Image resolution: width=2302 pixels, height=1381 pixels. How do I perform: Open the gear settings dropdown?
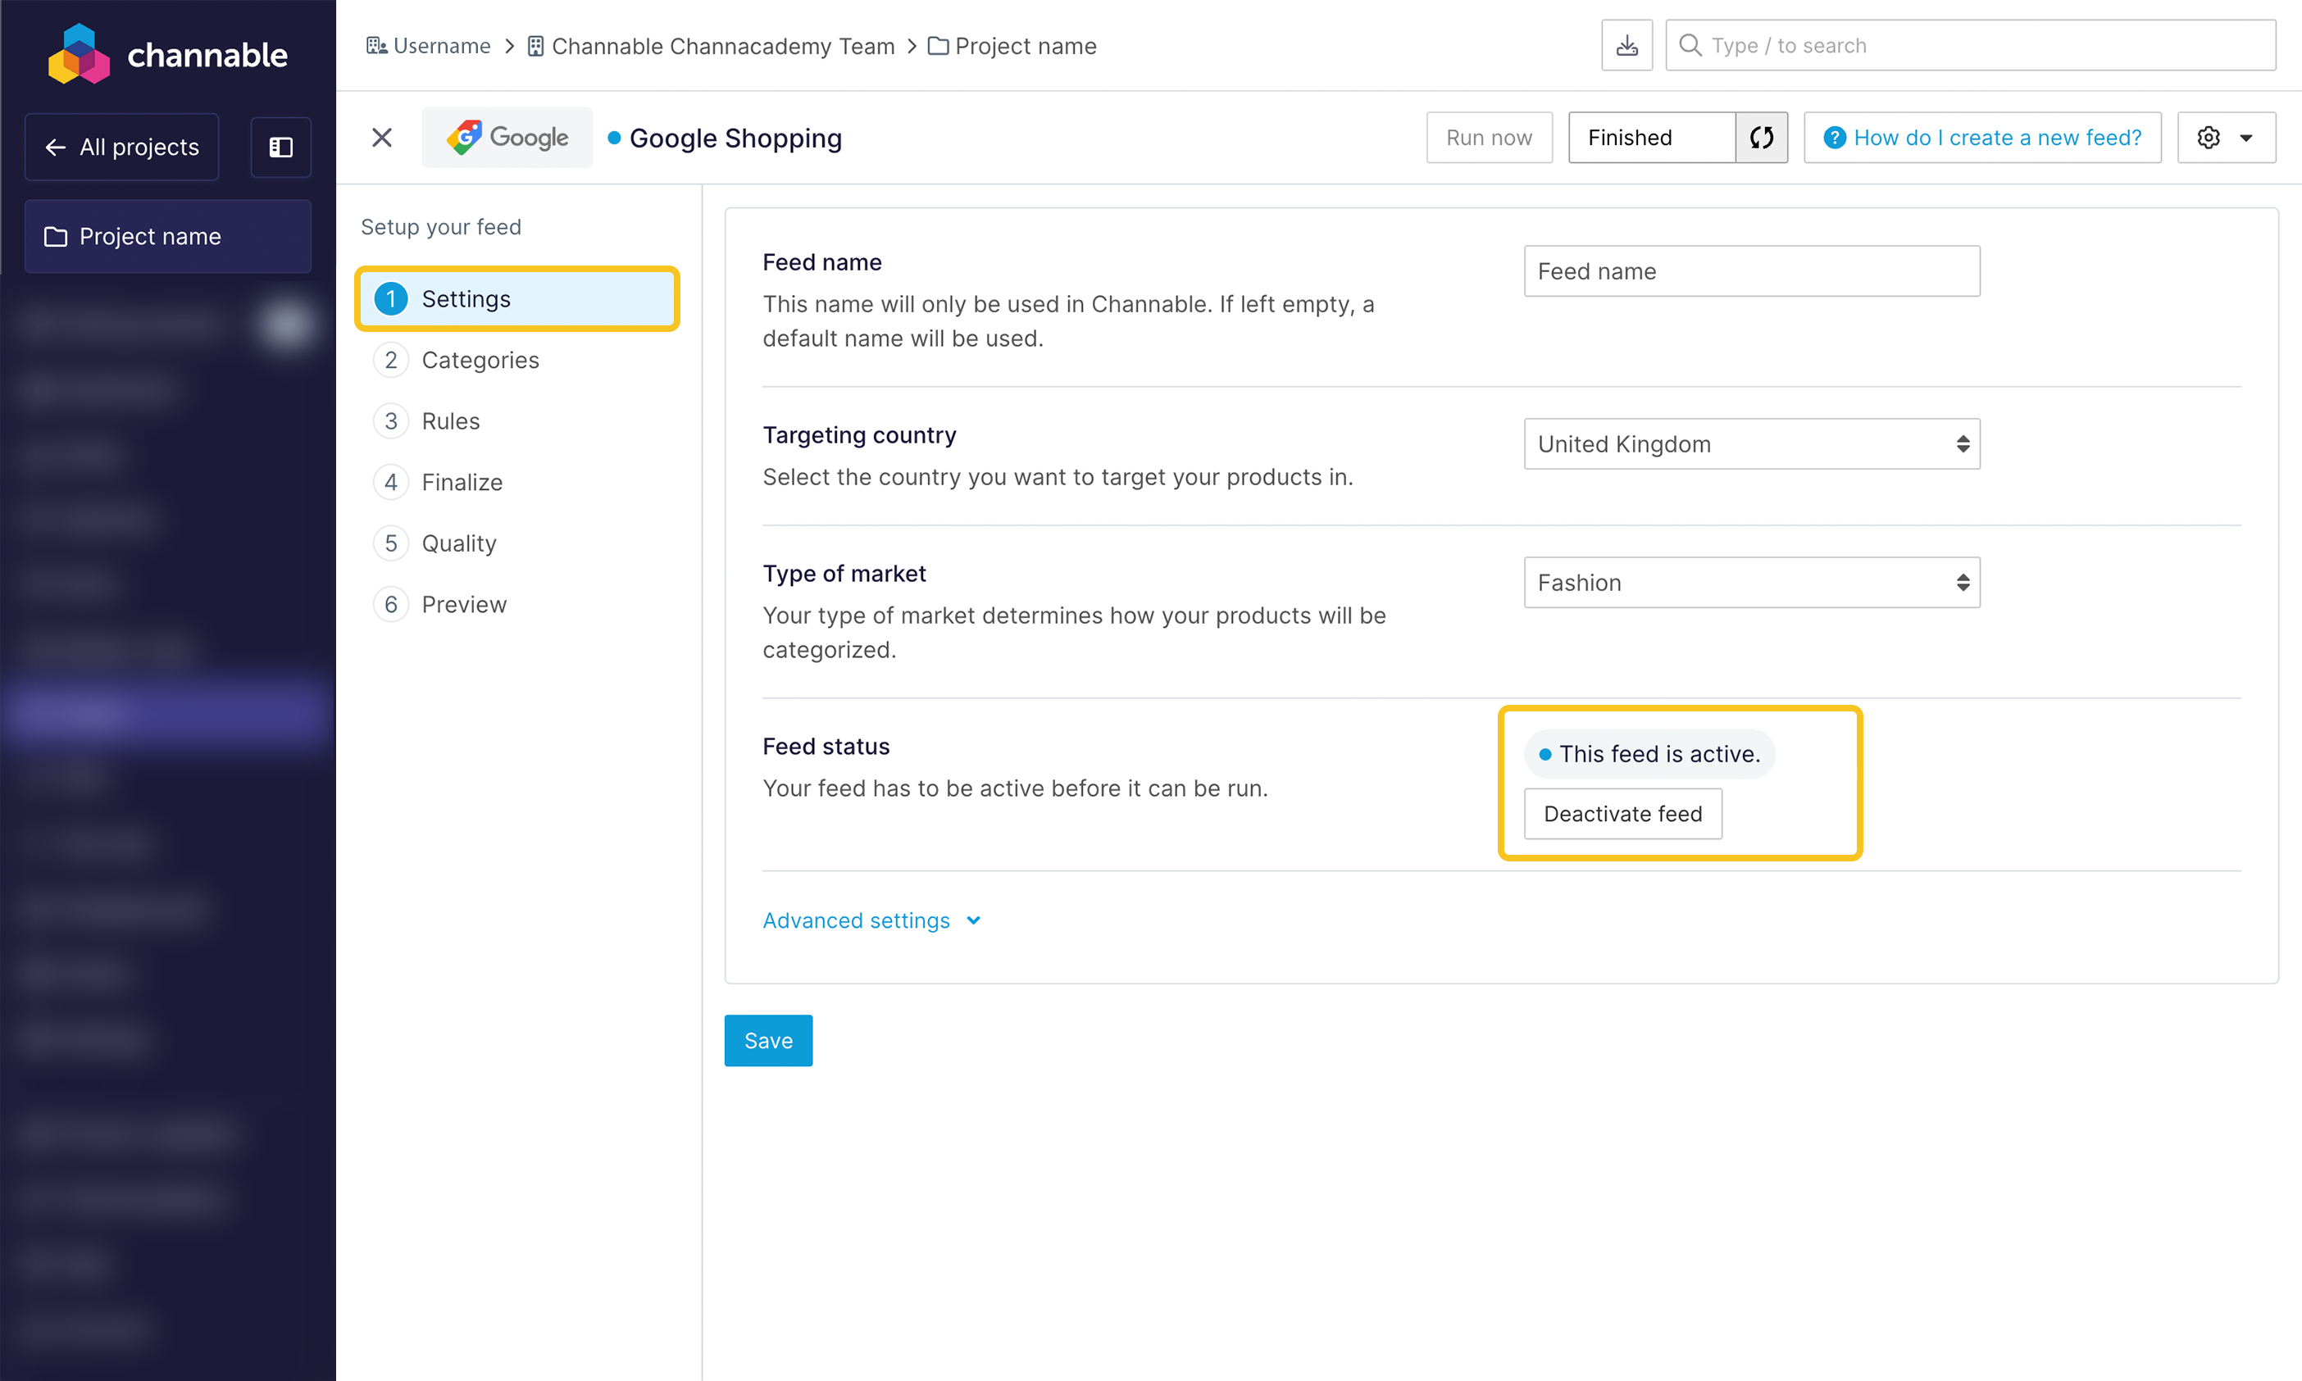pos(2226,138)
